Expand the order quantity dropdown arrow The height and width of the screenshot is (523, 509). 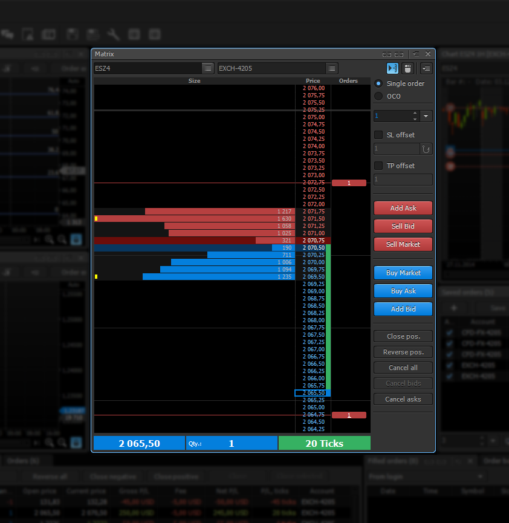[426, 116]
